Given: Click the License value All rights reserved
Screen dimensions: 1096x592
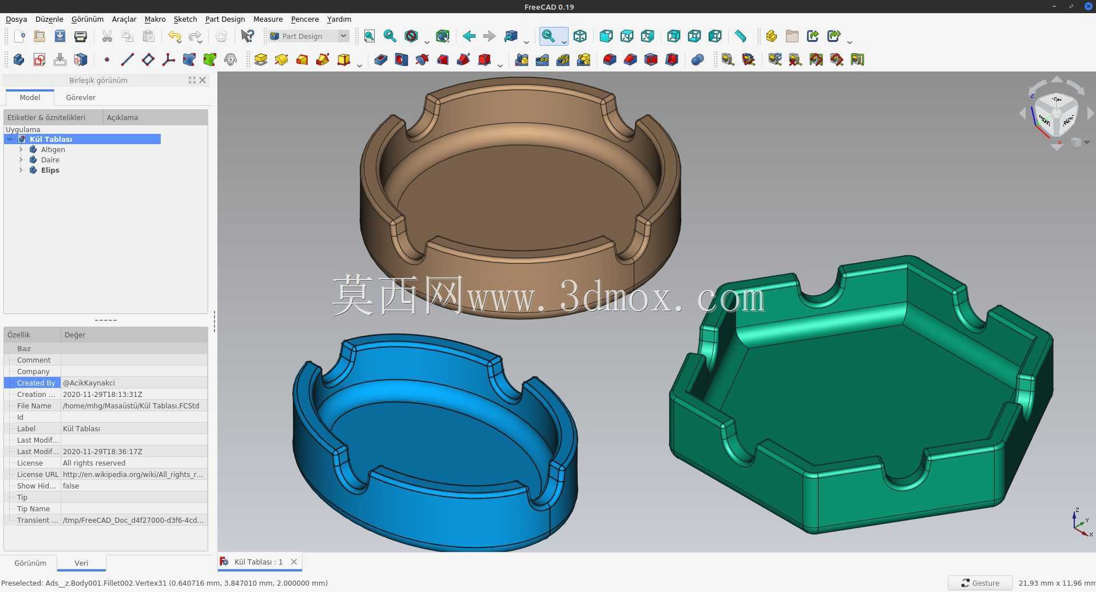Looking at the screenshot, I should click(134, 463).
